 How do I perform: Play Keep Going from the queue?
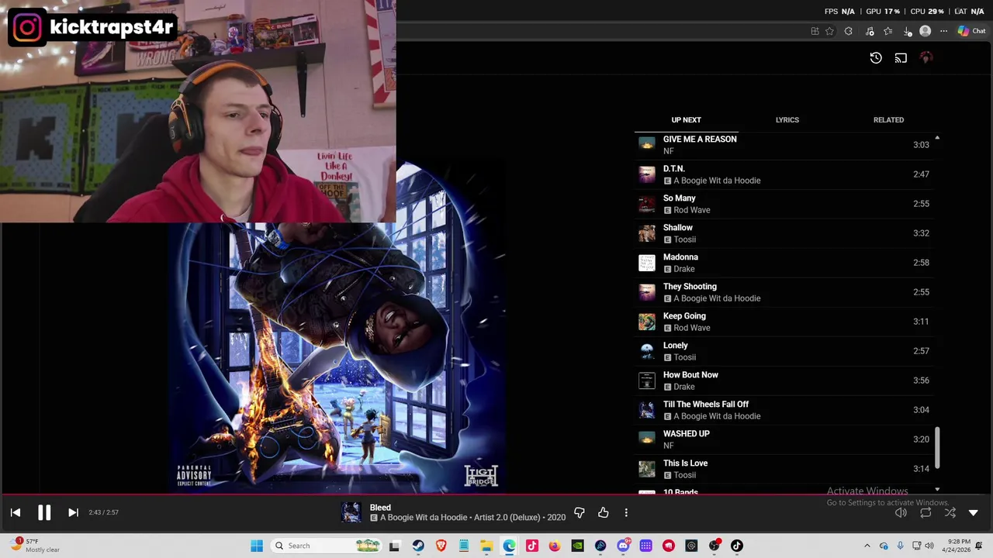(x=784, y=322)
